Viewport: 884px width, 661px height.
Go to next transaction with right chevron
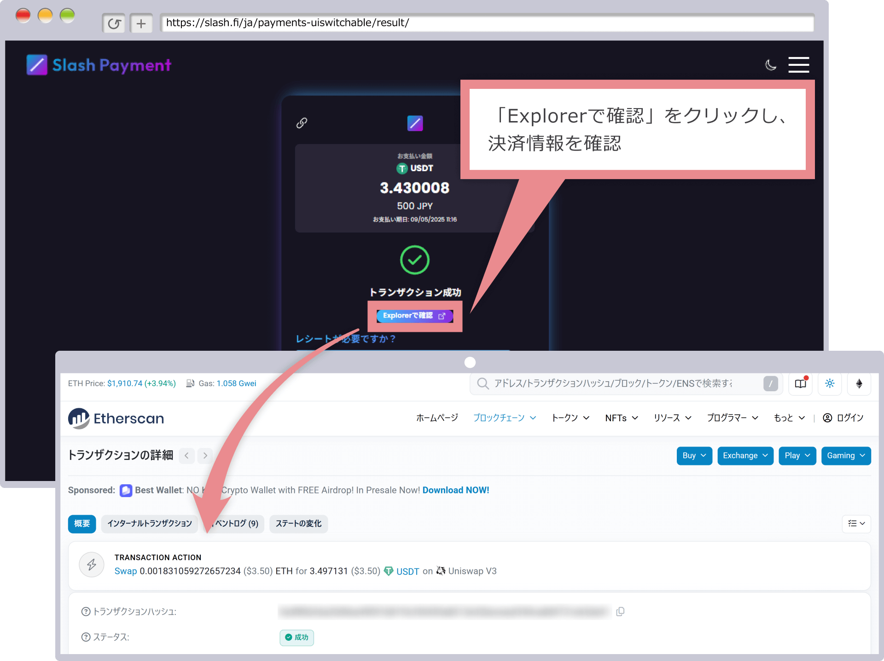205,455
